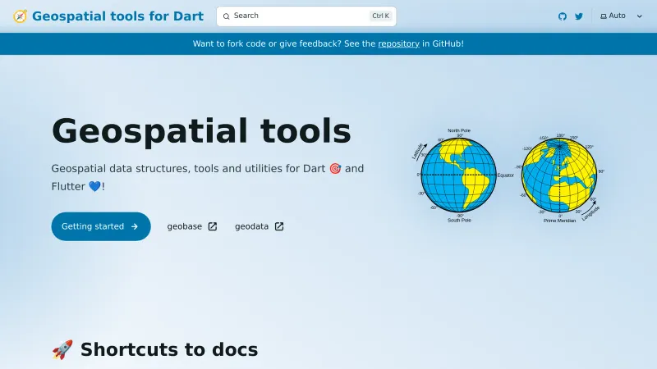Image resolution: width=657 pixels, height=369 pixels.
Task: Click the external-link icon beside geobase
Action: [x=213, y=226]
